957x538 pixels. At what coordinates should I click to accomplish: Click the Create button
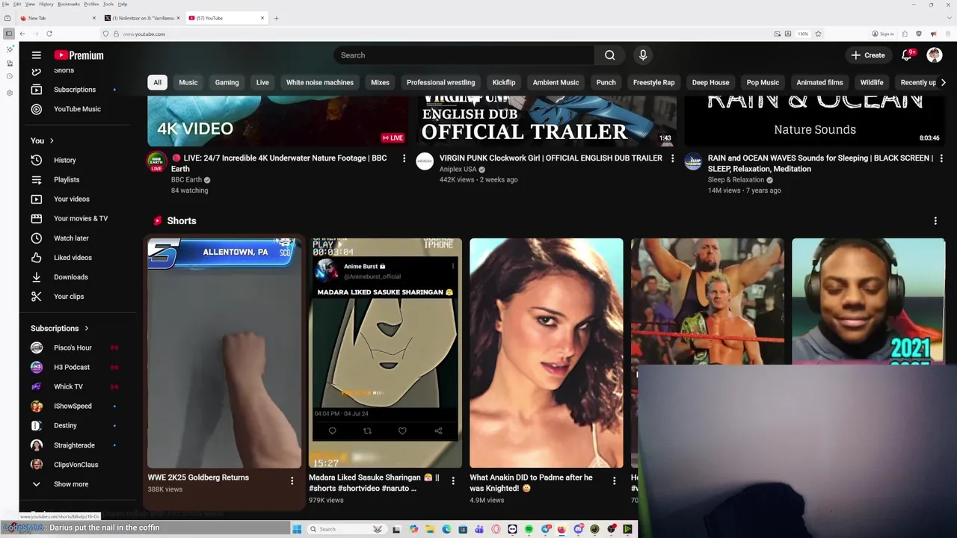click(868, 55)
